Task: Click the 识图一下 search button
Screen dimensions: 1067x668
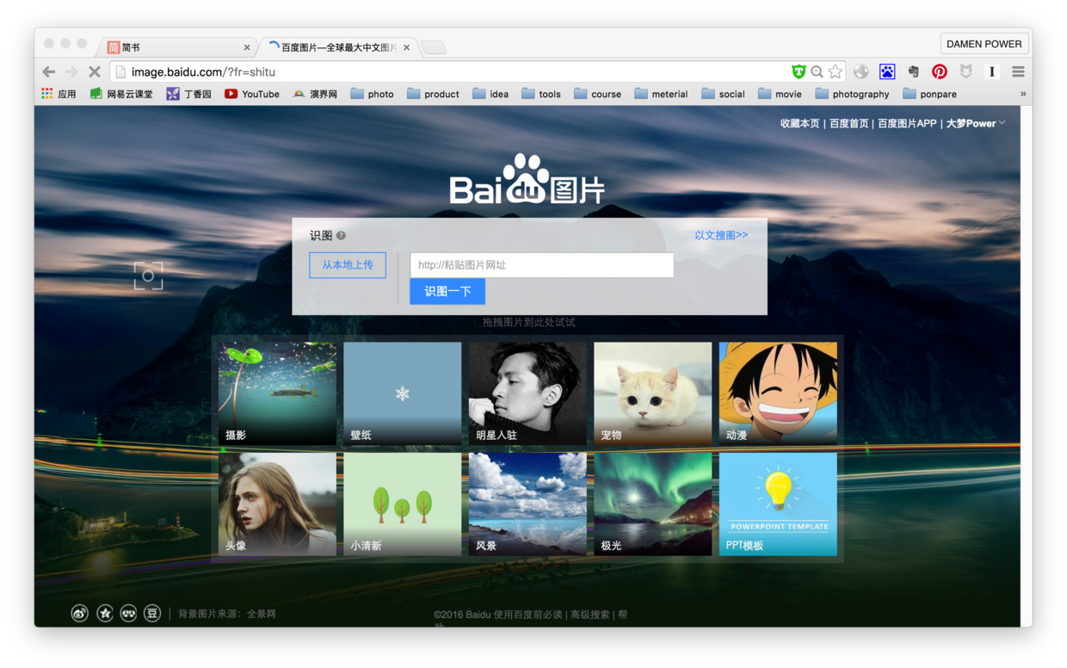Action: point(447,292)
